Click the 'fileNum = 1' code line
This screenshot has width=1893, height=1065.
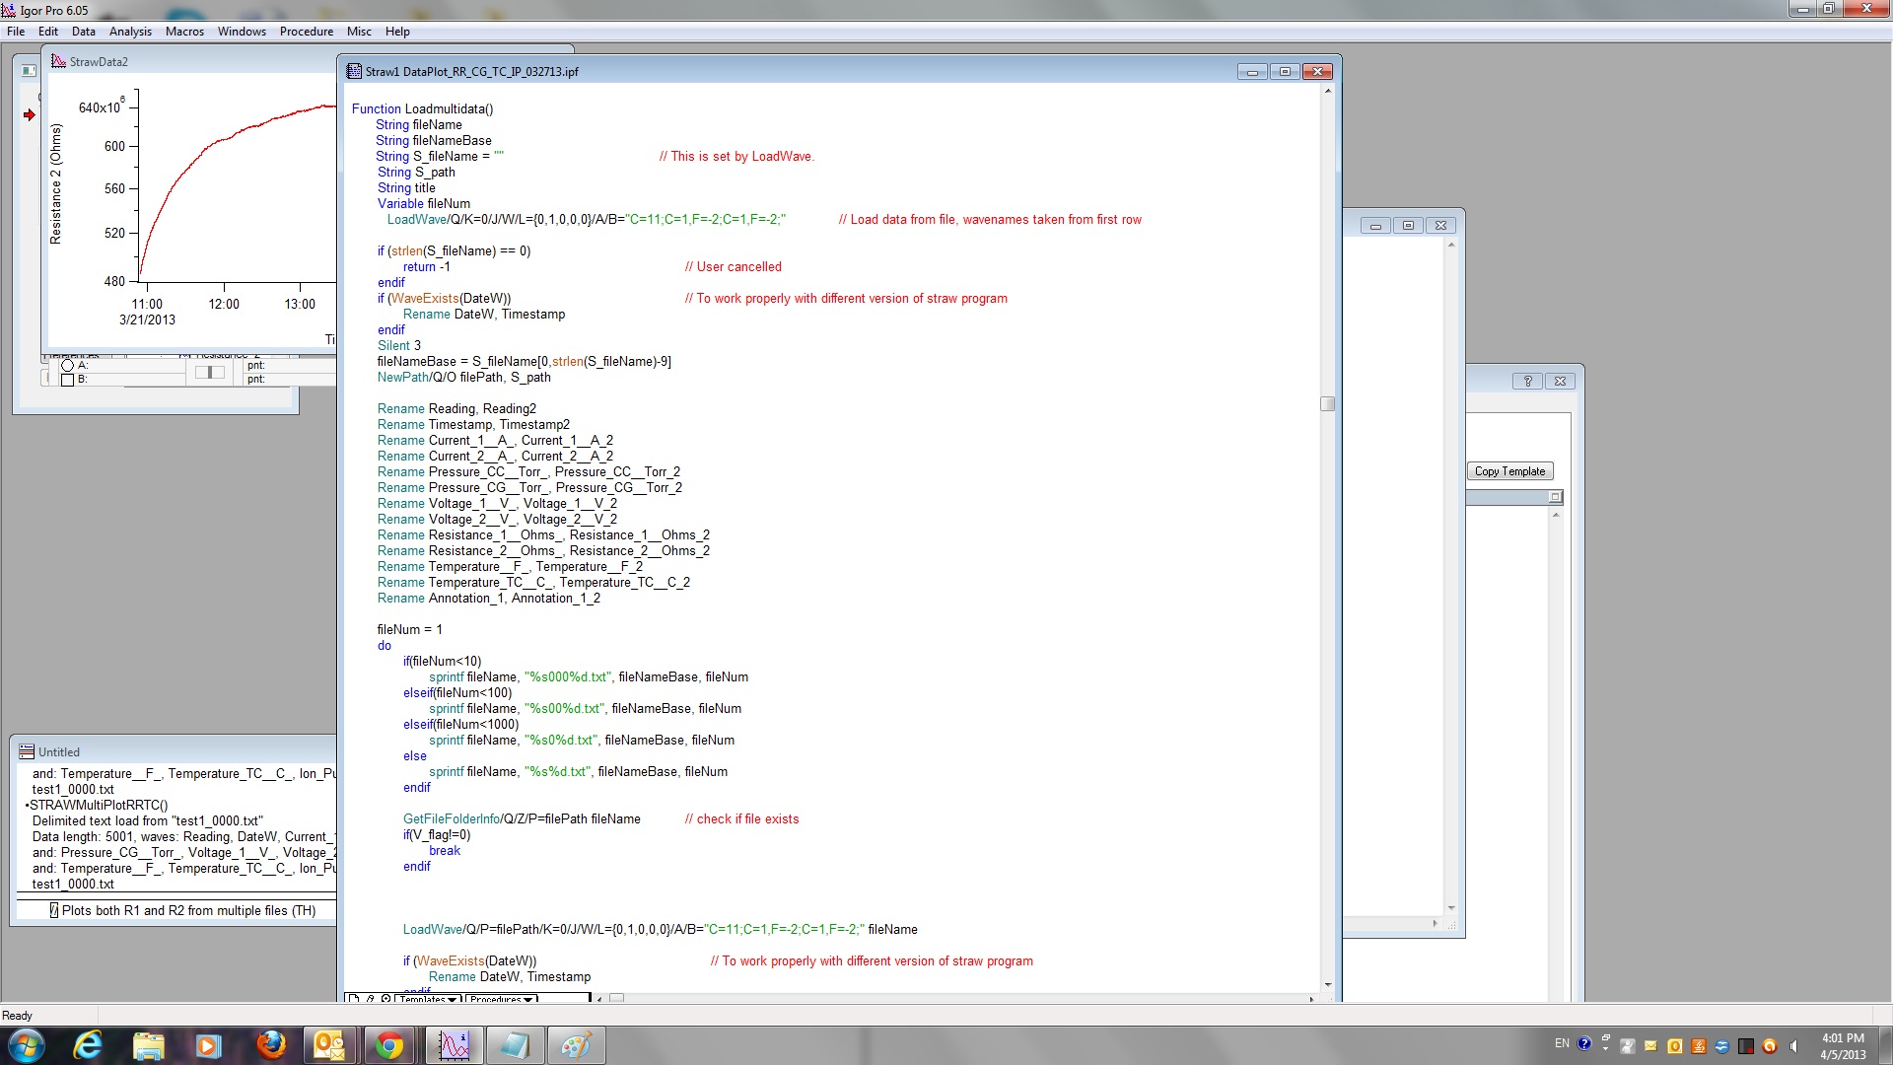409,629
